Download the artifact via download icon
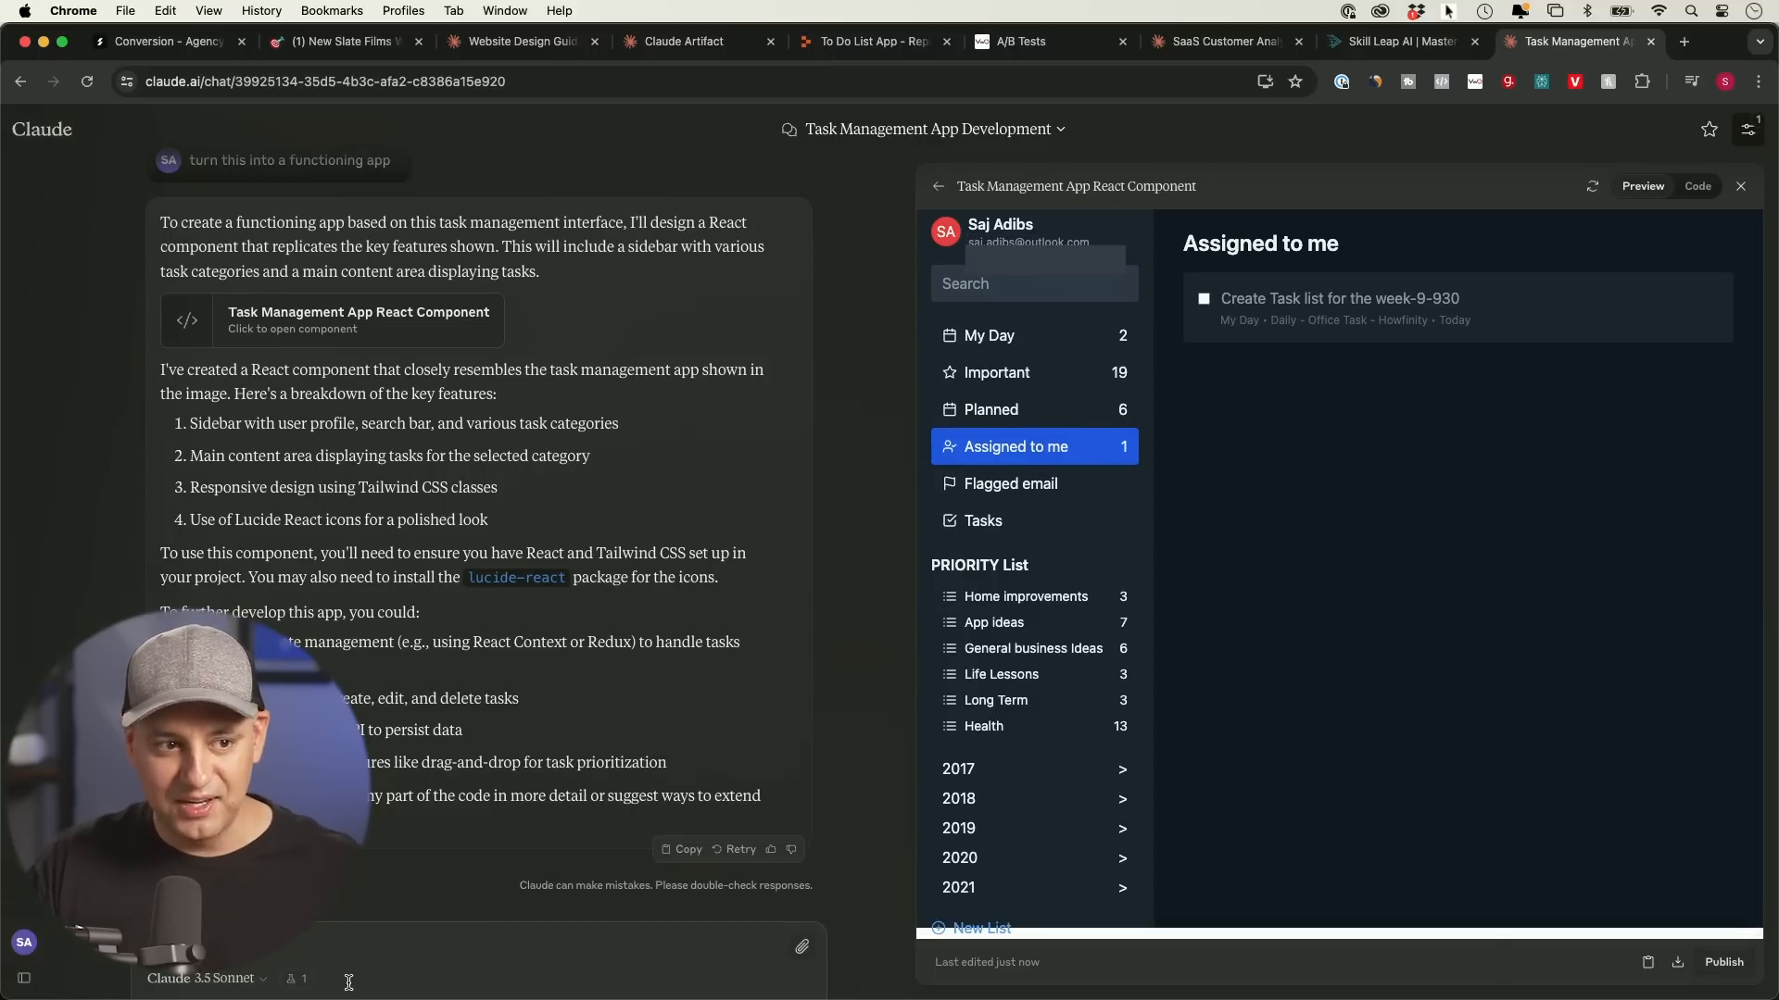The width and height of the screenshot is (1779, 1000). [1677, 962]
